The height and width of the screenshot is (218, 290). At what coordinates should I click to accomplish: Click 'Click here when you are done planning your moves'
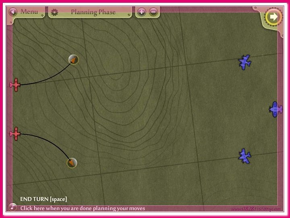click(x=83, y=208)
